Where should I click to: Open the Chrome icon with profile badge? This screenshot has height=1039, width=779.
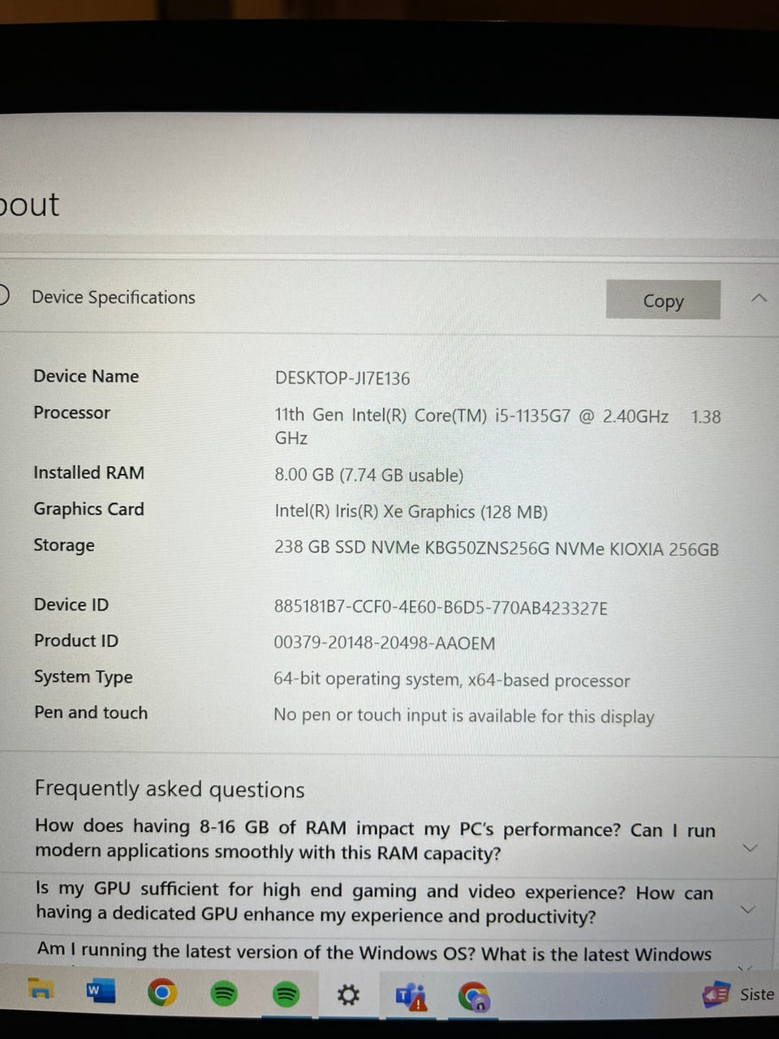pos(474,996)
